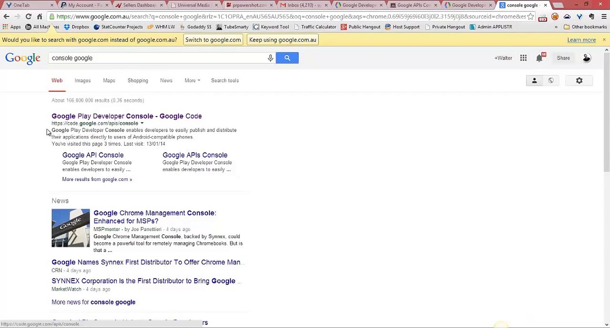610x328 pixels.
Task: Open the Keyword Tool bookmark
Action: [x=271, y=27]
